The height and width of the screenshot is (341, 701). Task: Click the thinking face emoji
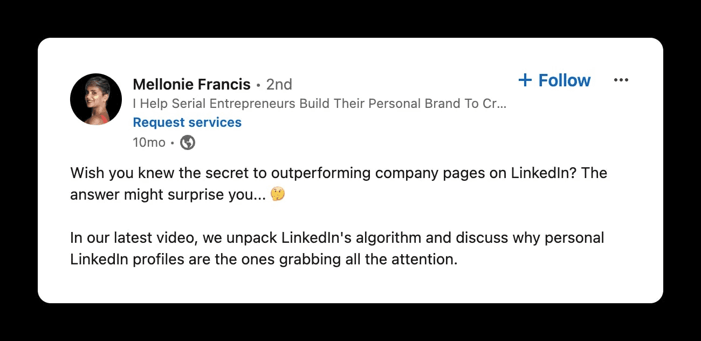click(278, 195)
